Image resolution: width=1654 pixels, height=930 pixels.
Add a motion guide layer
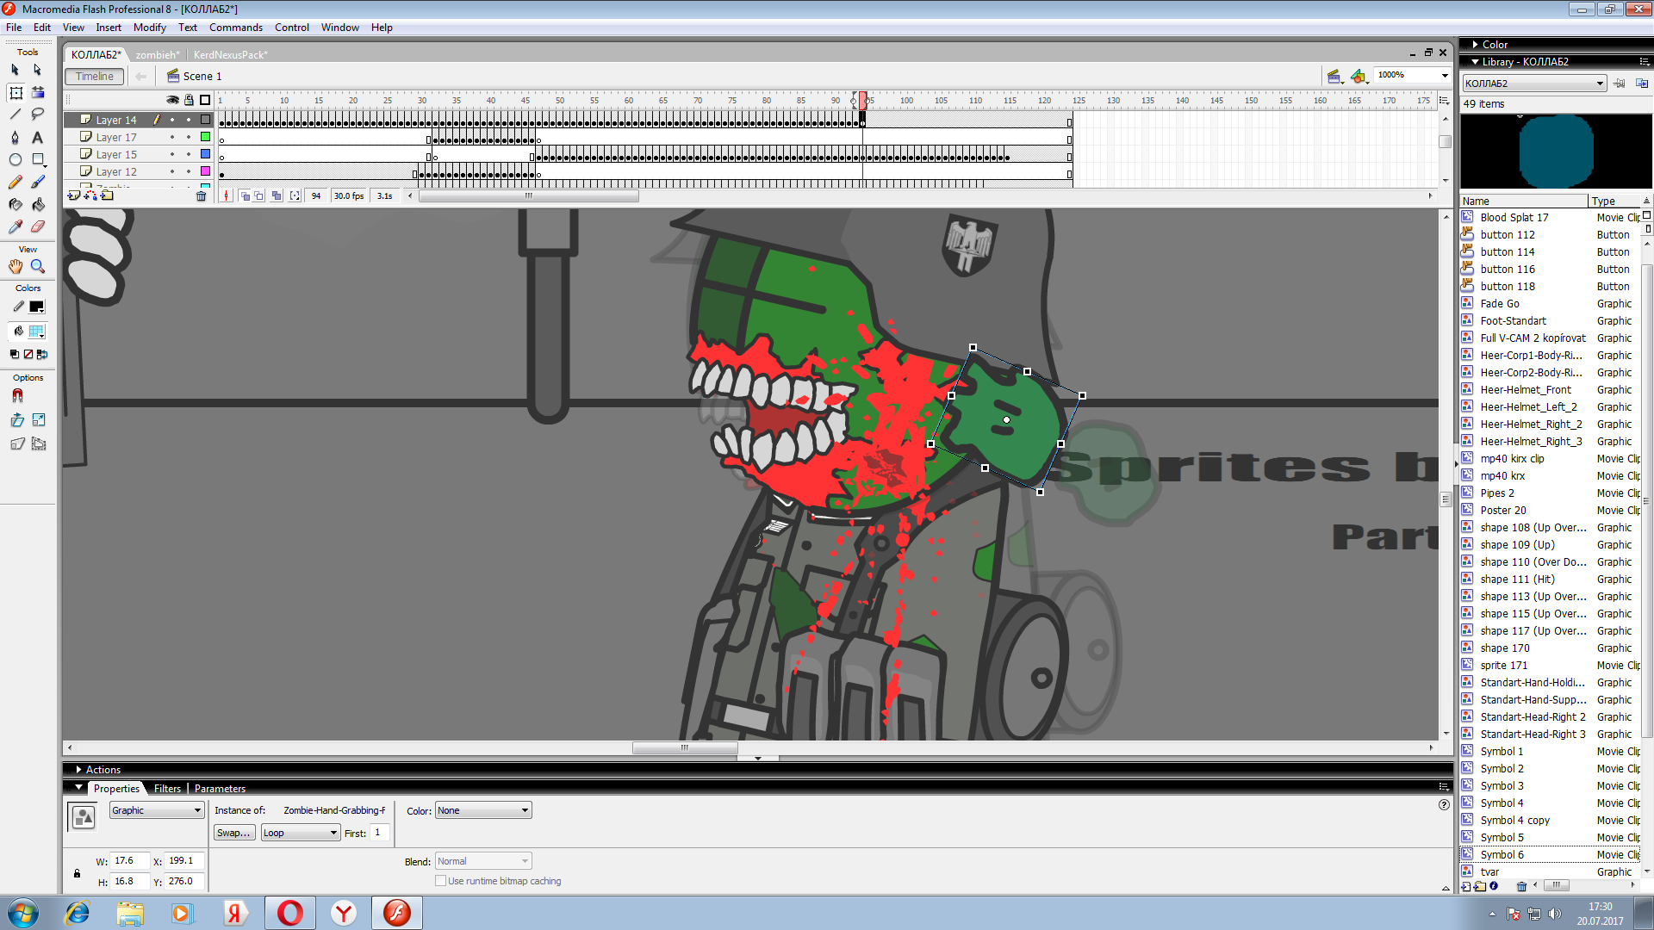[90, 195]
